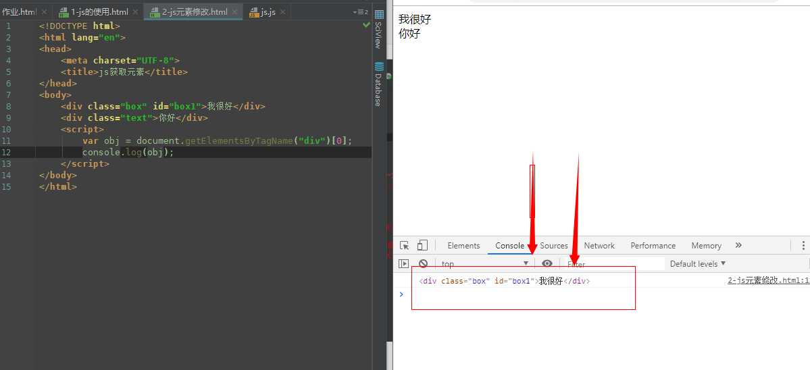This screenshot has height=370, width=810.
Task: Close the 1-js的使用.html tab
Action: point(135,12)
